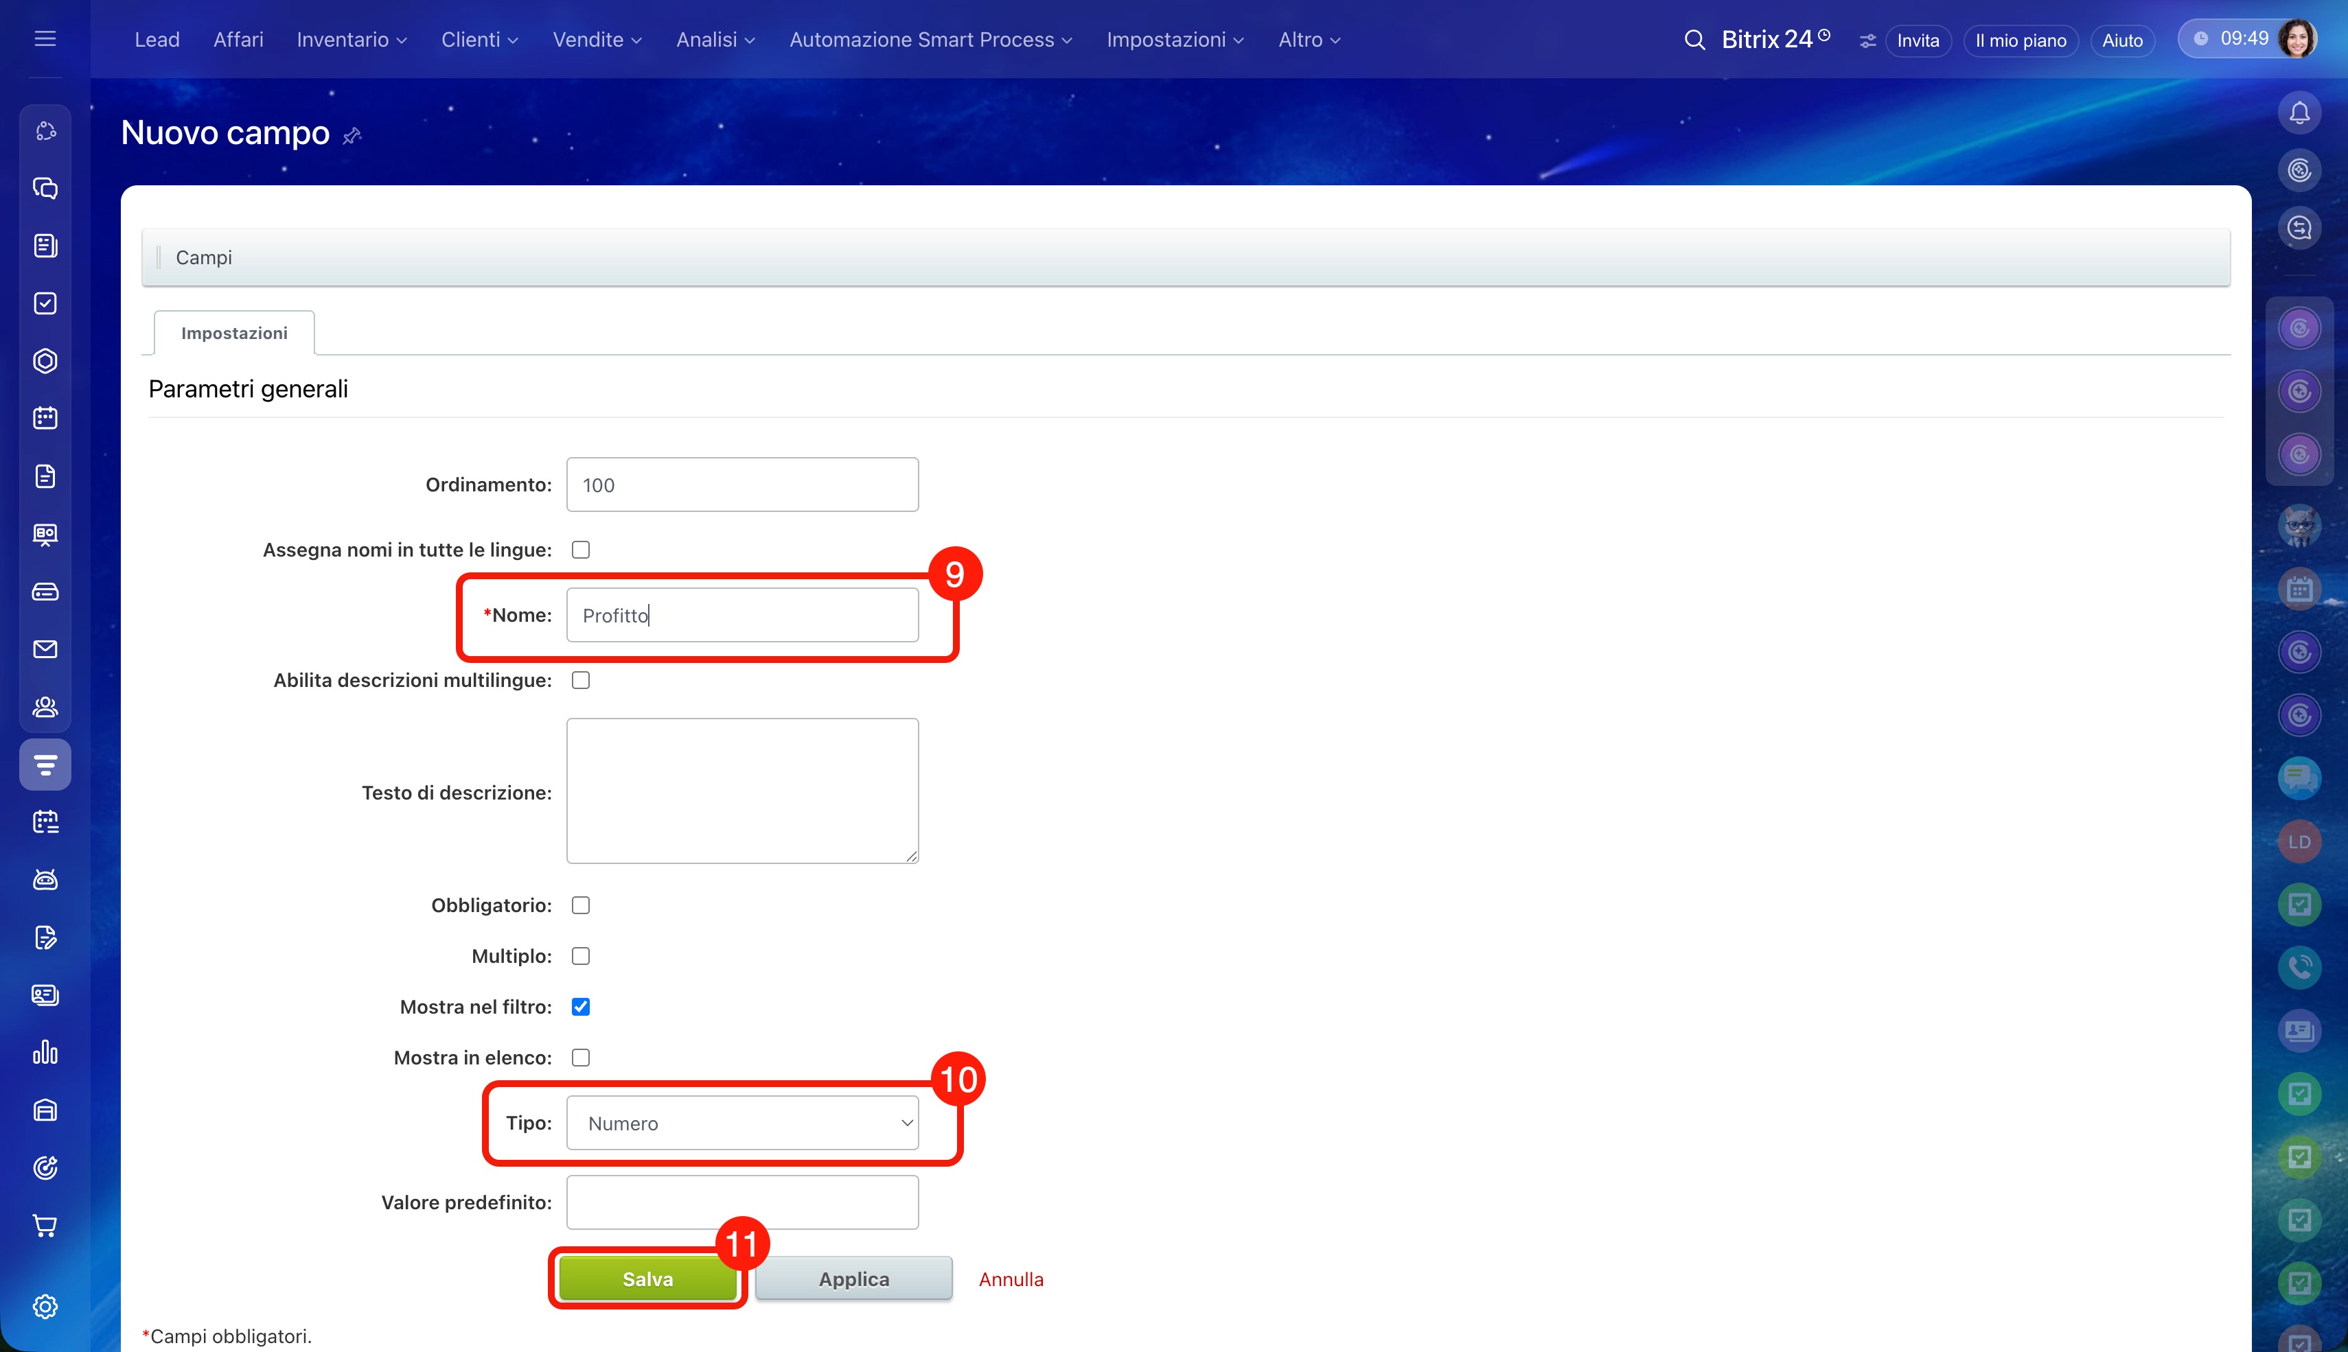Expand the Automazione Smart Process menu
The image size is (2348, 1352).
(x=930, y=40)
